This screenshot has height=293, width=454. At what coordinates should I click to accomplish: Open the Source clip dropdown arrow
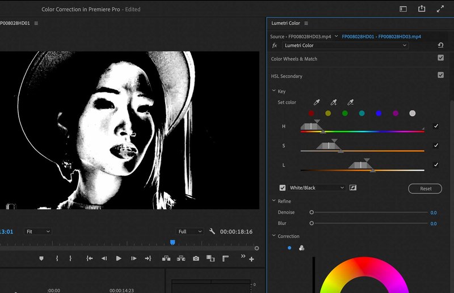[336, 36]
